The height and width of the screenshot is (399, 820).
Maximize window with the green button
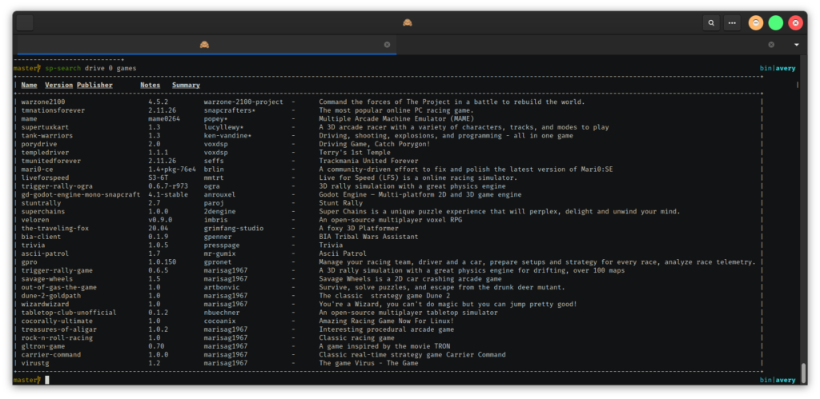(x=775, y=23)
